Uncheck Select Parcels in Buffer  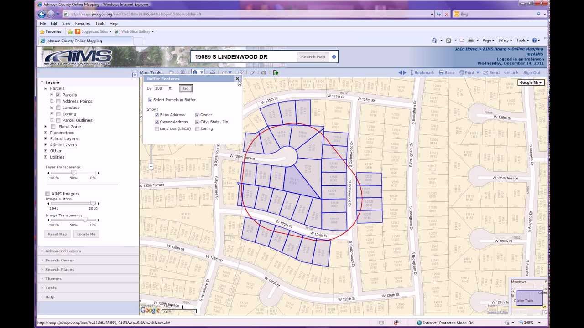[x=150, y=100]
